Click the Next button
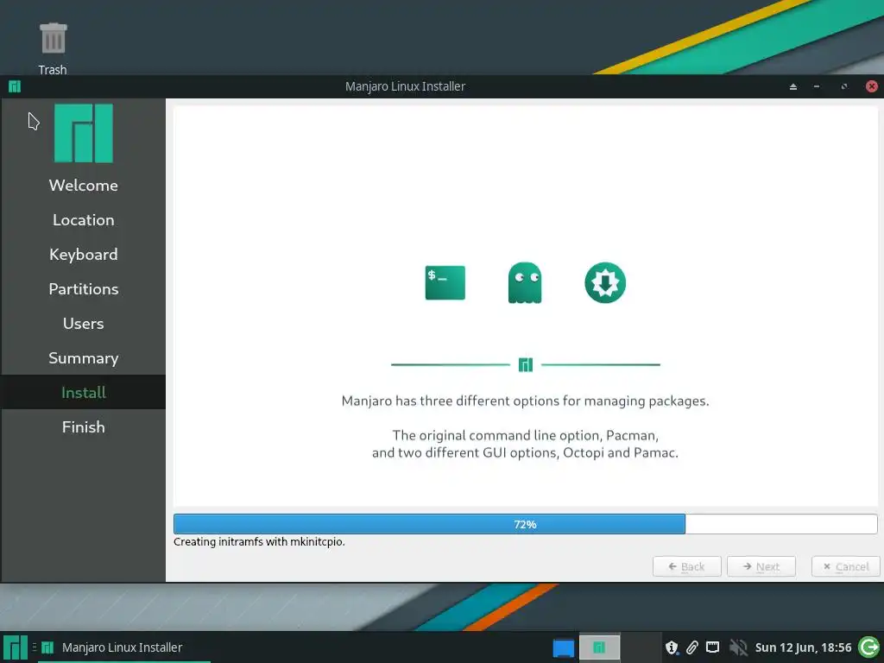884x663 pixels. click(761, 566)
